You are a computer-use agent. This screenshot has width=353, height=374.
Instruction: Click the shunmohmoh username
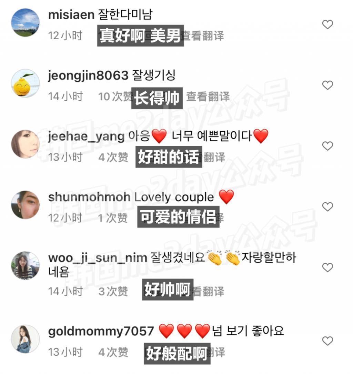[x=89, y=197]
